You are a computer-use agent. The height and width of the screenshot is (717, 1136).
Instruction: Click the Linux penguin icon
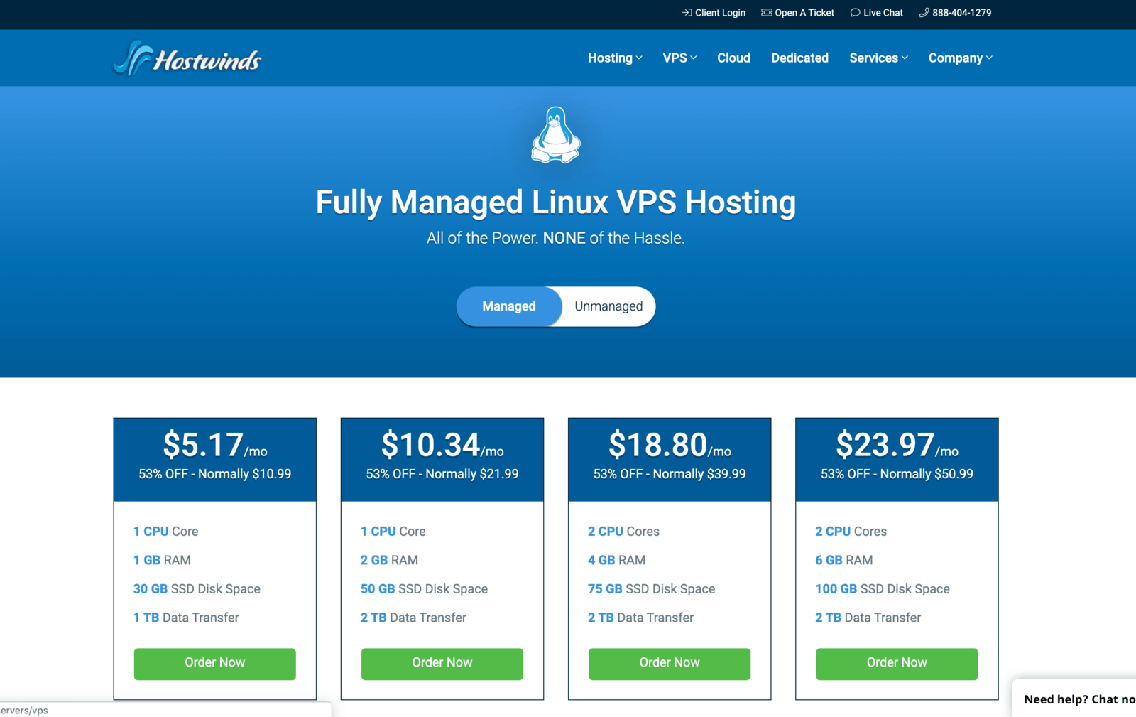(556, 135)
